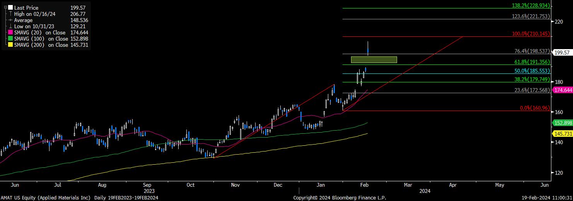Screen dimensions: 573x201
Task: Select 'SMAVG (200) on Close' legend entry
Action: point(41,45)
